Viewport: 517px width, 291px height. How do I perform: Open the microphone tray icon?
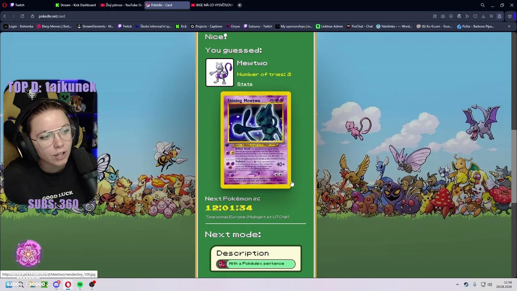[x=475, y=285]
